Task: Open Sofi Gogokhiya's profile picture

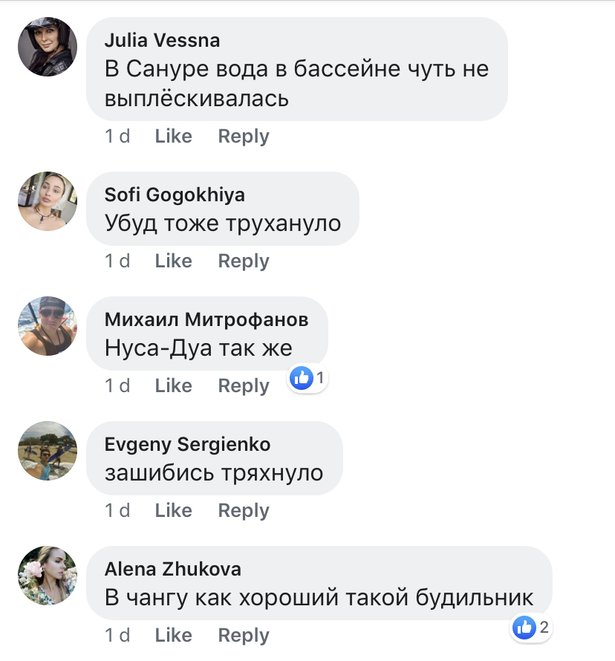Action: (x=48, y=201)
